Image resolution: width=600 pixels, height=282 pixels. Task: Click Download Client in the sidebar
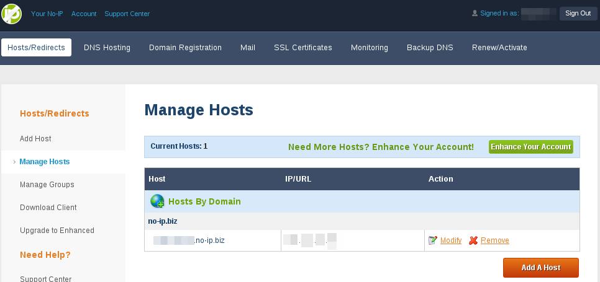click(x=48, y=208)
